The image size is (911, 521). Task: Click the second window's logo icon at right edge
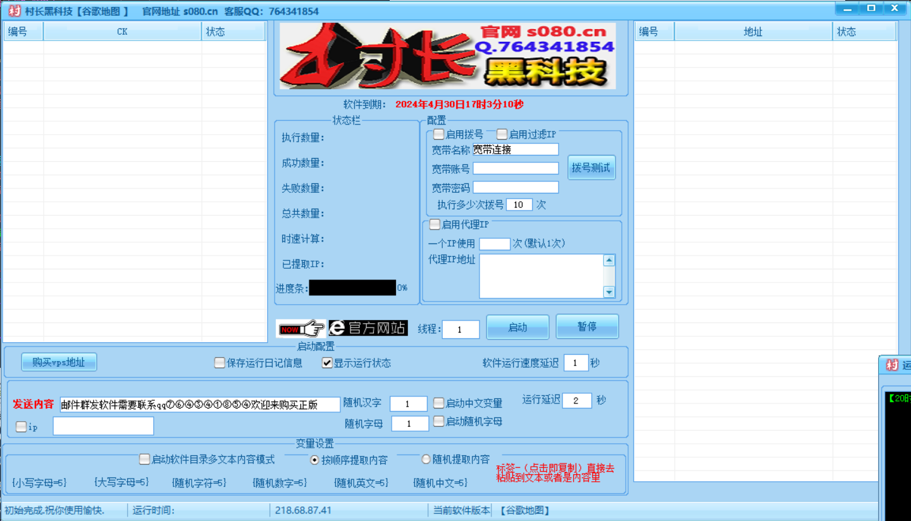click(x=892, y=365)
